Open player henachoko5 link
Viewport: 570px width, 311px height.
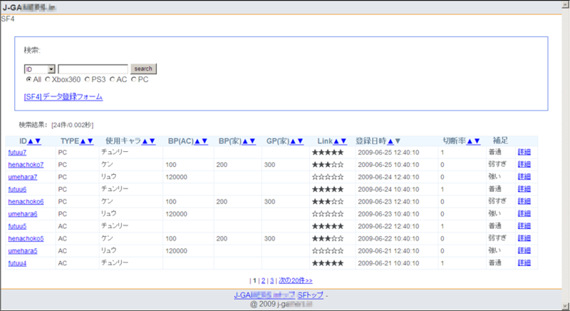26,239
